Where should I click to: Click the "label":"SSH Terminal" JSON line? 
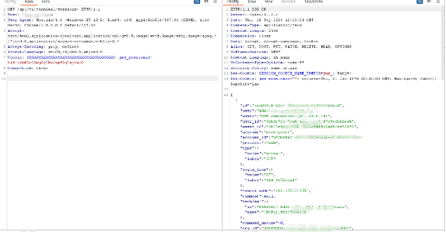pos(271,181)
